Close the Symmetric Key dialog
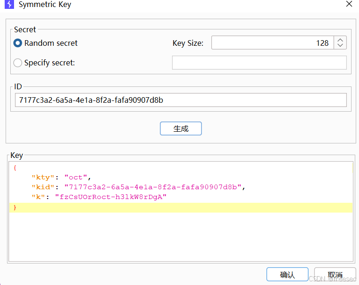 349,4
